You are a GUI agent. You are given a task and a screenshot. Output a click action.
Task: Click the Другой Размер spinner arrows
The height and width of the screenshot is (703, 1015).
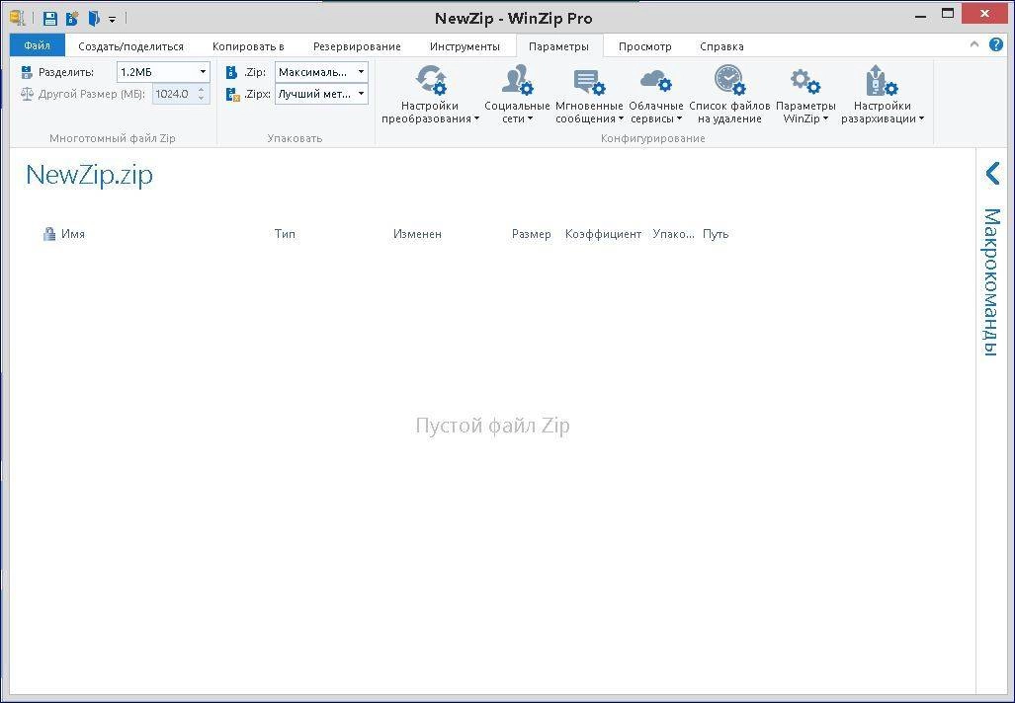202,95
